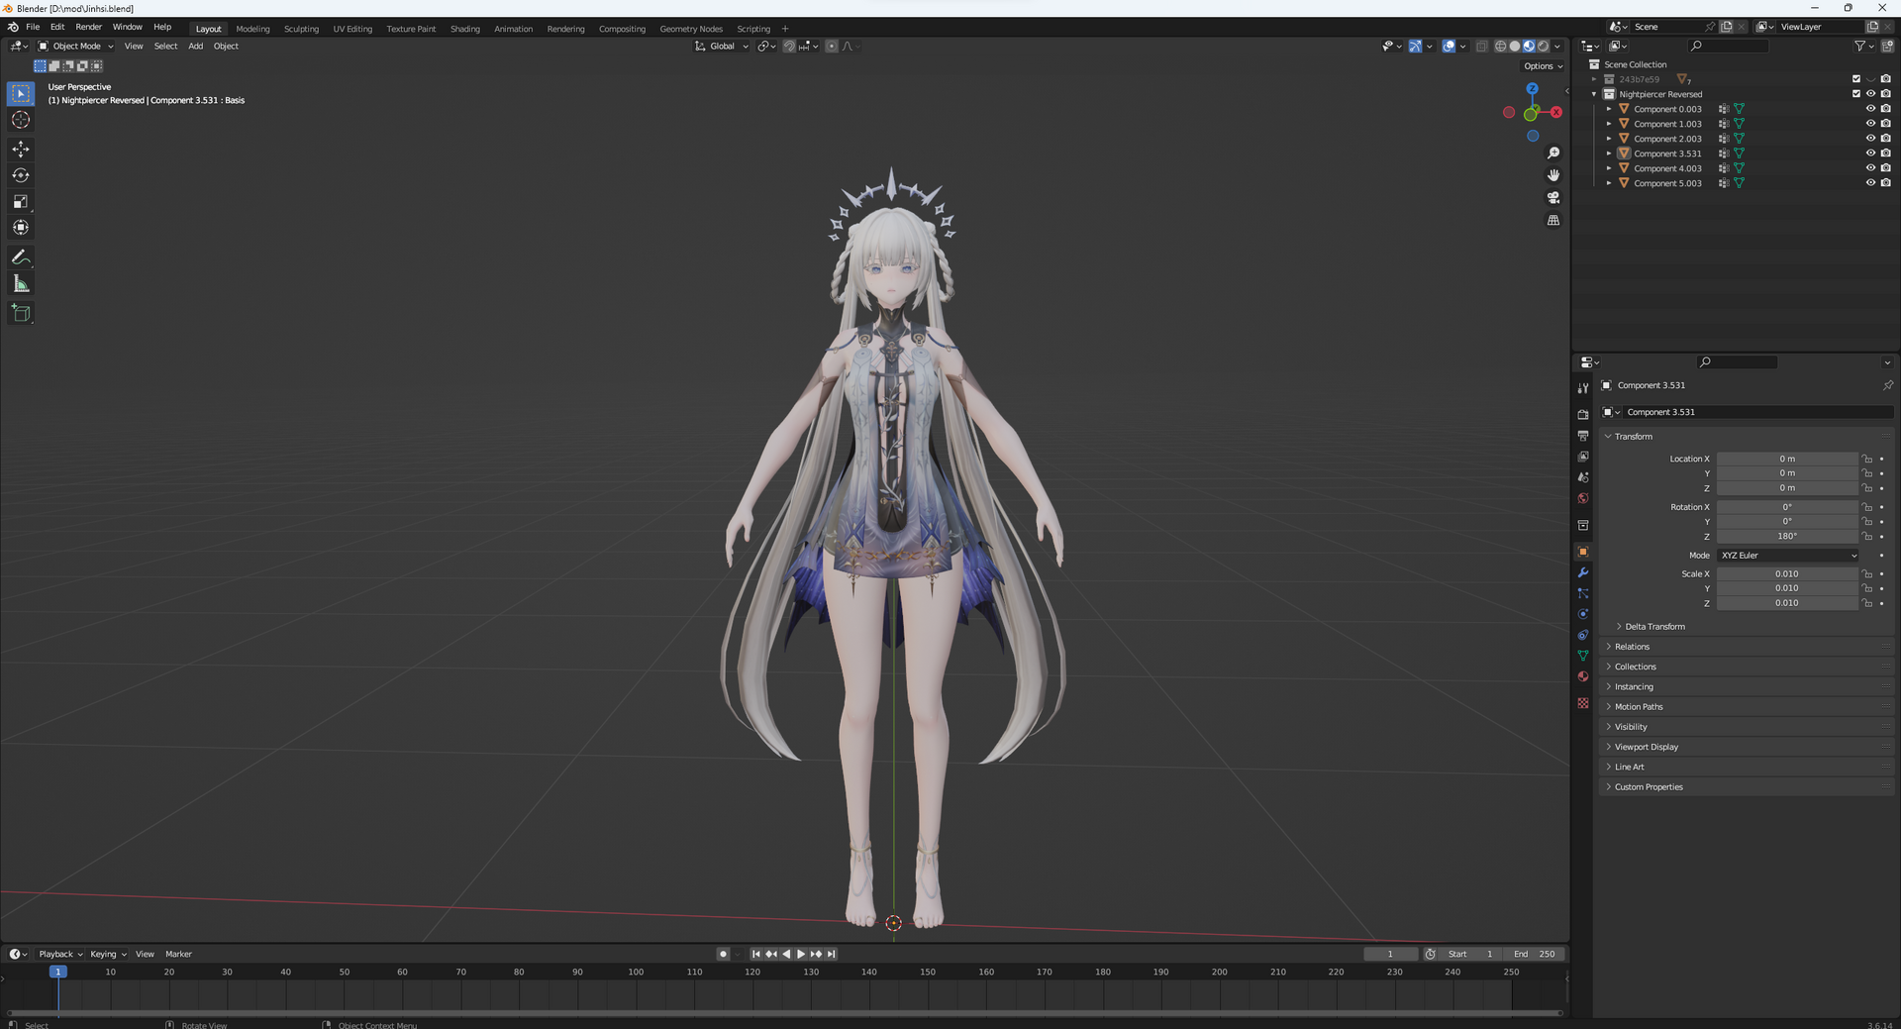Open the Scene properties tab

click(x=1583, y=477)
